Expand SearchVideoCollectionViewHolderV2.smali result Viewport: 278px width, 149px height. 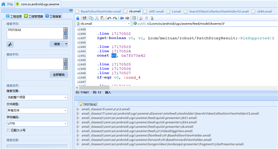tap(78, 114)
